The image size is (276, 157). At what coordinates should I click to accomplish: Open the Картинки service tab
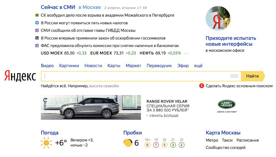[69, 66]
